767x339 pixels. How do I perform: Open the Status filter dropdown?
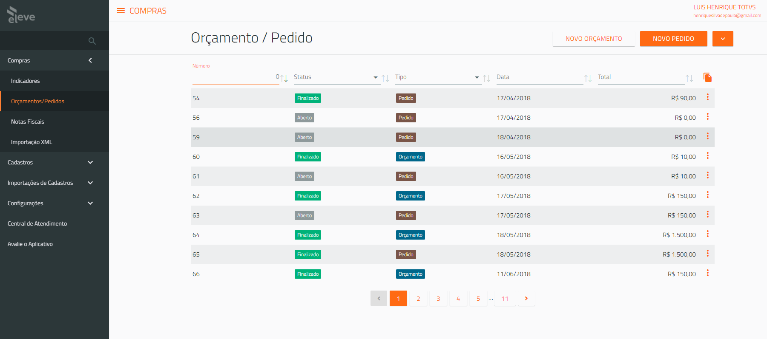click(x=376, y=77)
